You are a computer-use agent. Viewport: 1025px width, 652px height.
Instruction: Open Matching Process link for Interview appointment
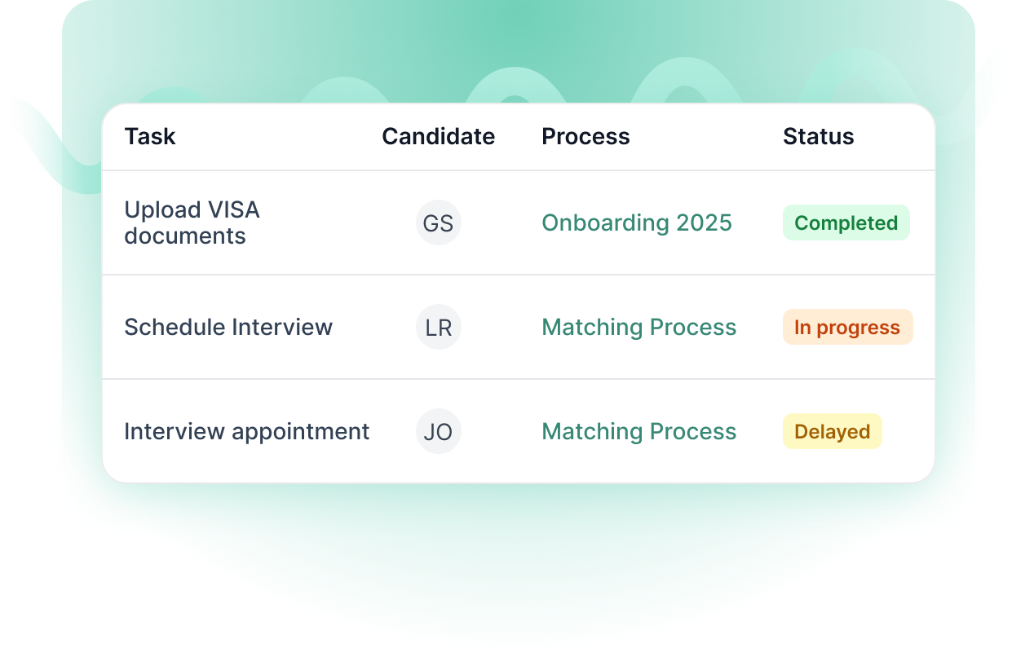(639, 432)
